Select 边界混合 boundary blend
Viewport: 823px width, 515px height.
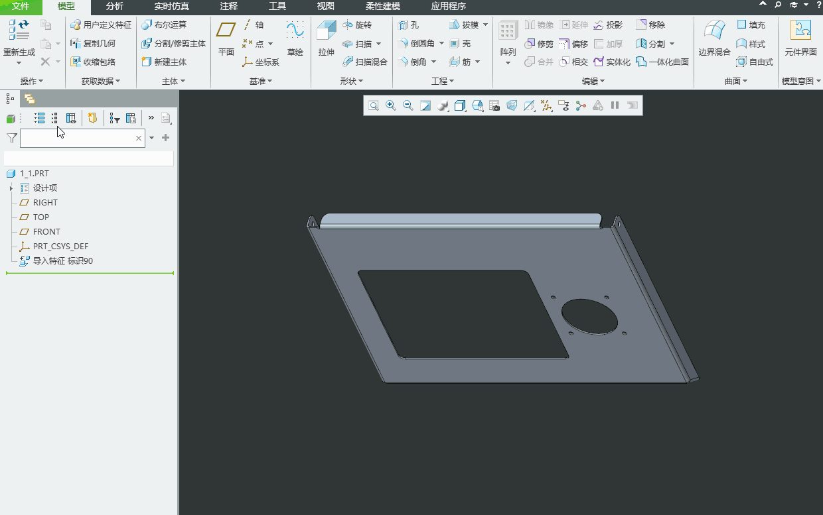point(714,38)
